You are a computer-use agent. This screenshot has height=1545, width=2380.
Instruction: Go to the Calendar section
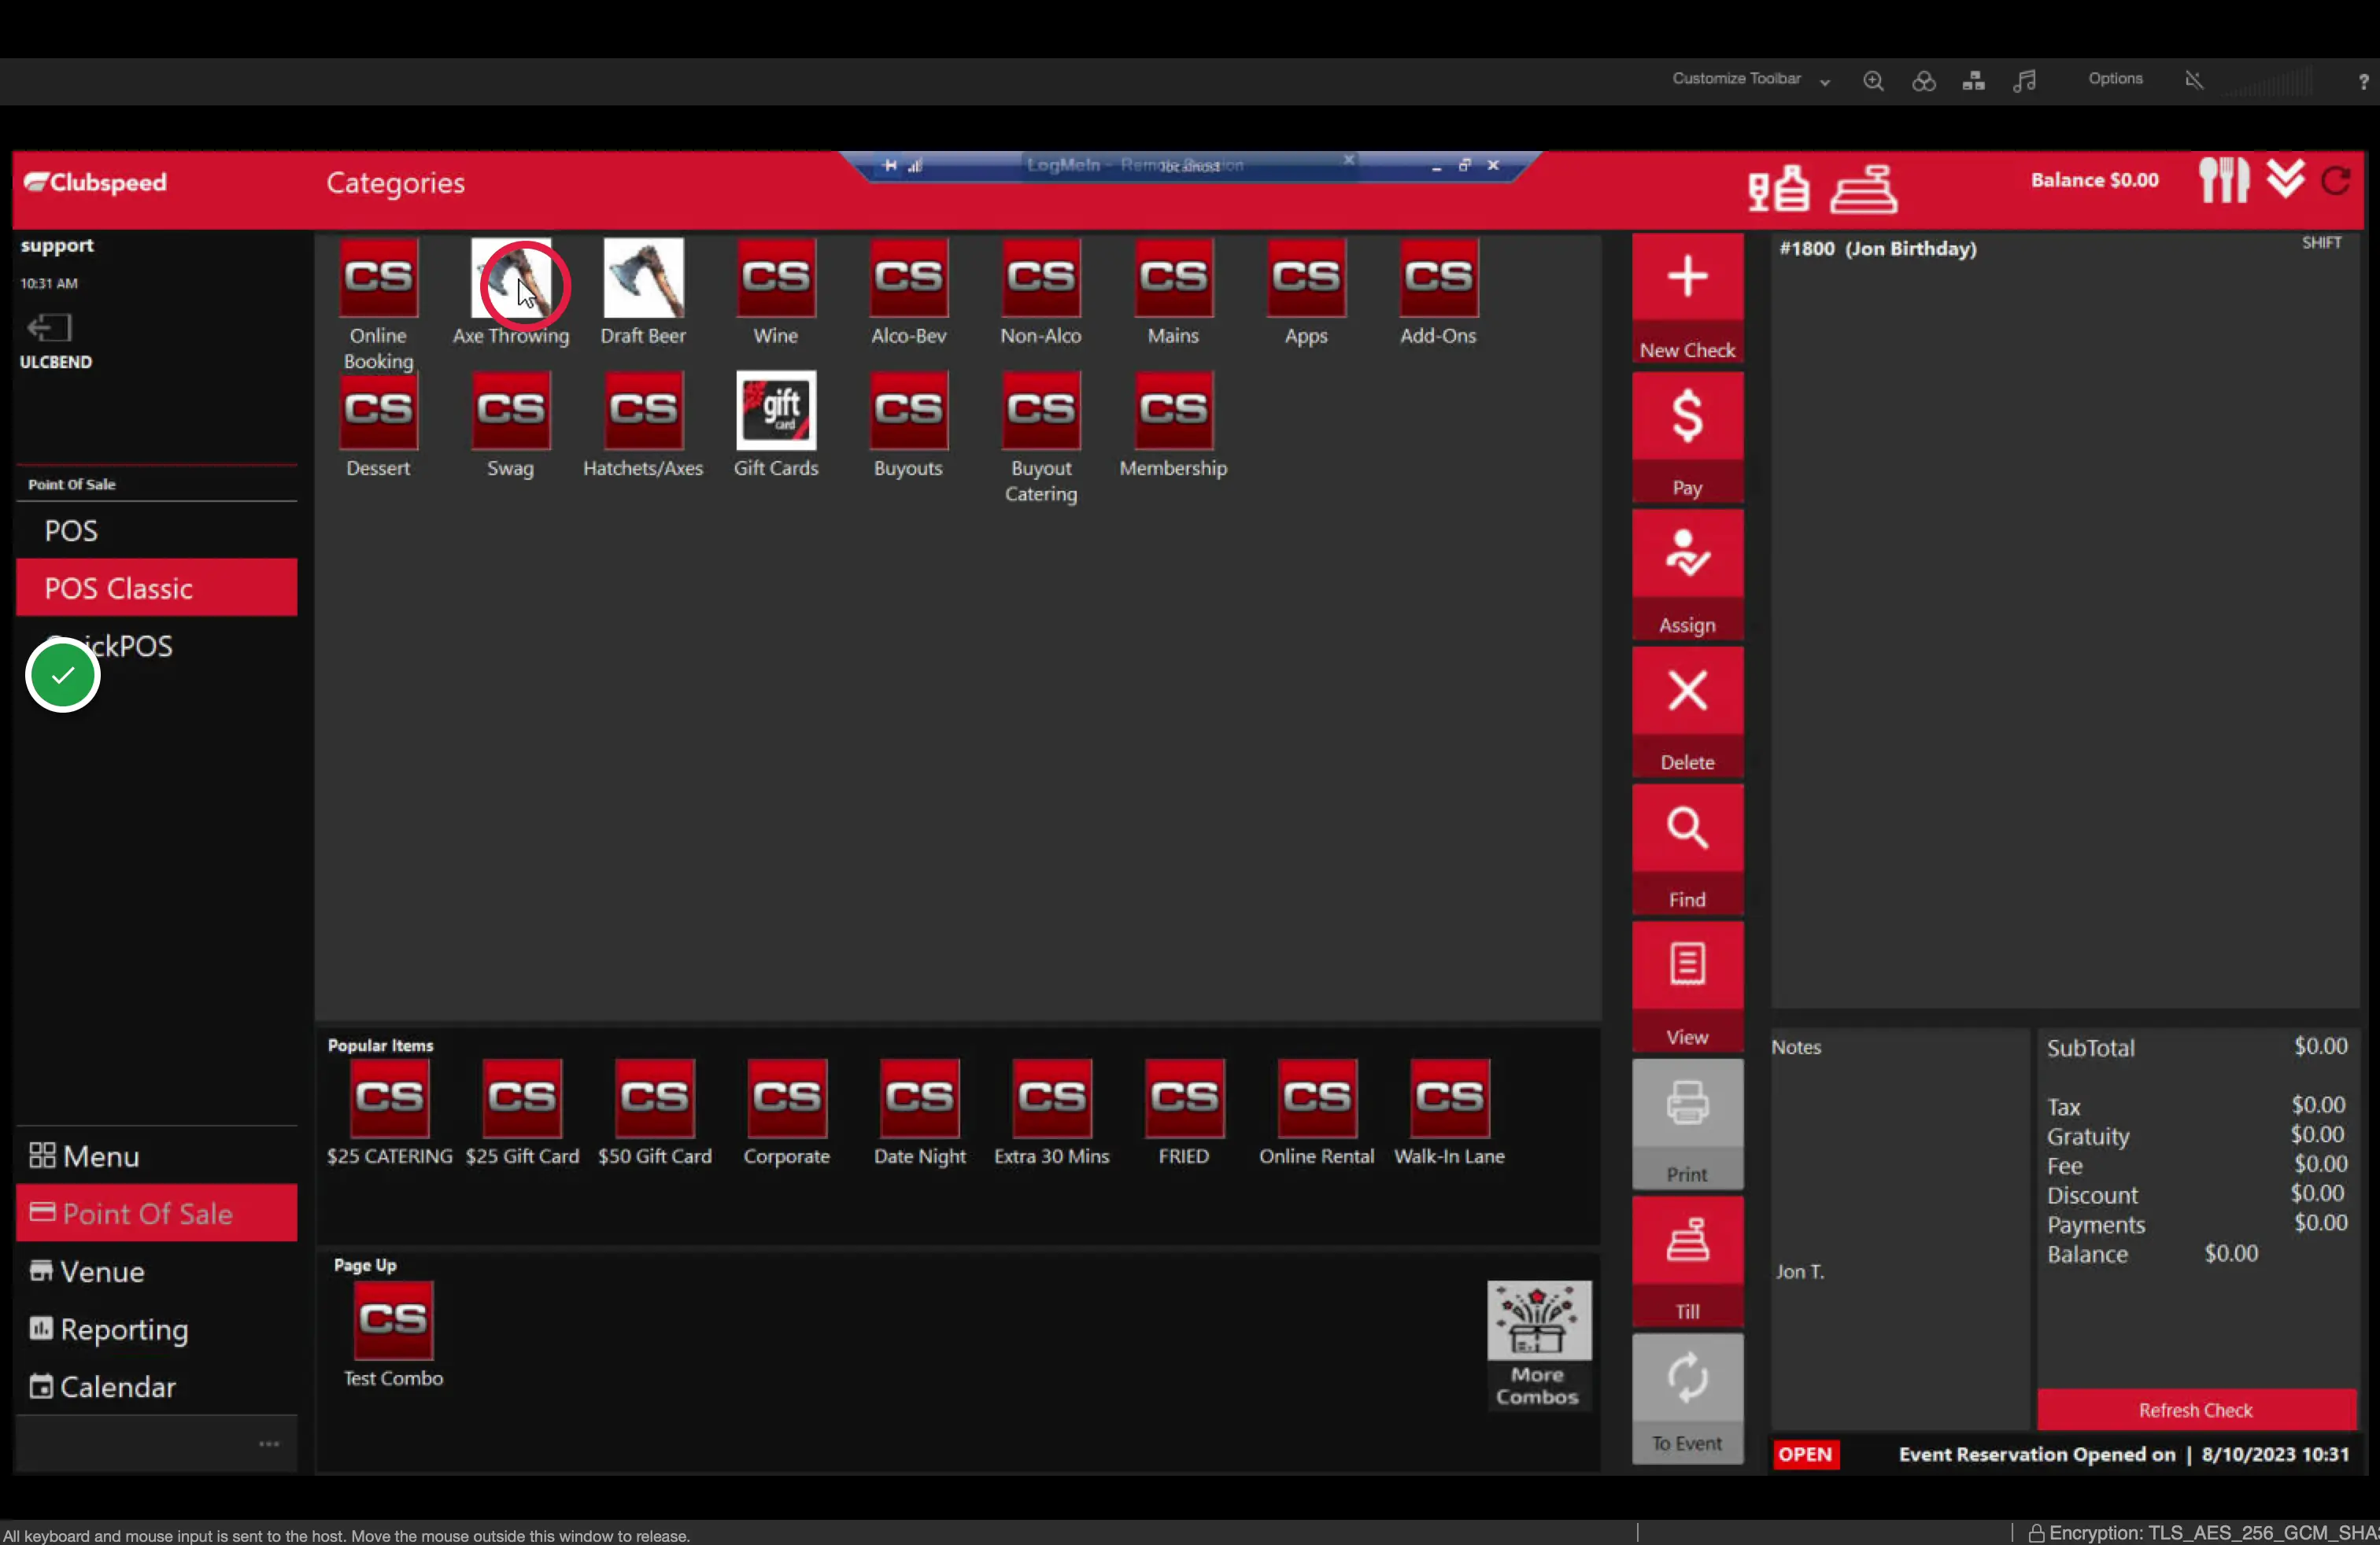tap(156, 1387)
